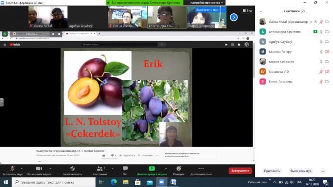Toggle Stoianova V D muted microphone icon

[x=321, y=71]
